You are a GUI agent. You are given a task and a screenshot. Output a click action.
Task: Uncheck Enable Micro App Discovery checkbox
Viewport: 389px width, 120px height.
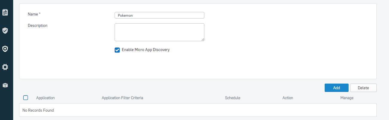tap(117, 50)
